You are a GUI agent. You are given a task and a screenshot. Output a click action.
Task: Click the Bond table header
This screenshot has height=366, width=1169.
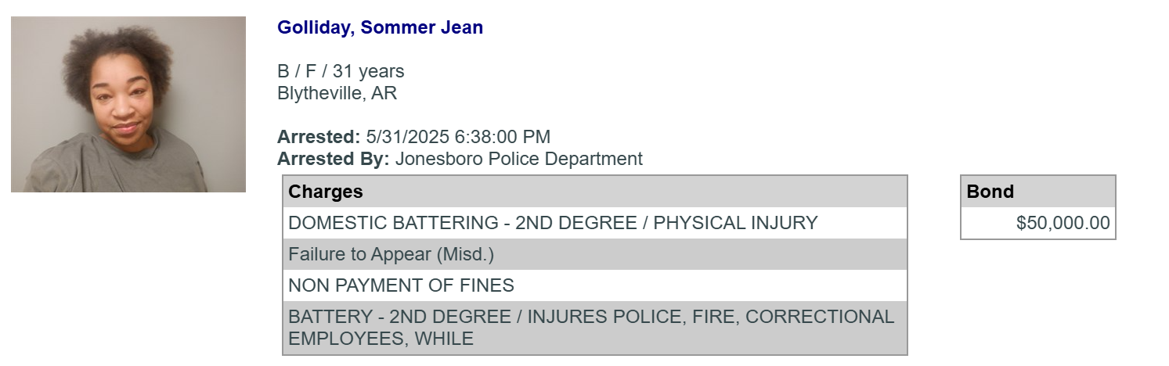click(1038, 192)
